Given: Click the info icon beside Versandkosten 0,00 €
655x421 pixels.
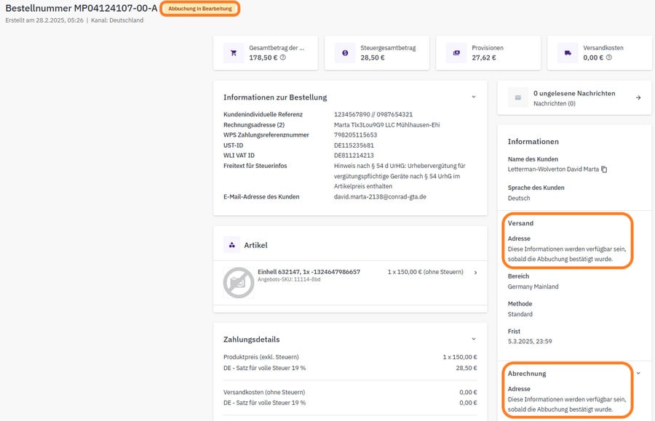Looking at the screenshot, I should tap(609, 57).
